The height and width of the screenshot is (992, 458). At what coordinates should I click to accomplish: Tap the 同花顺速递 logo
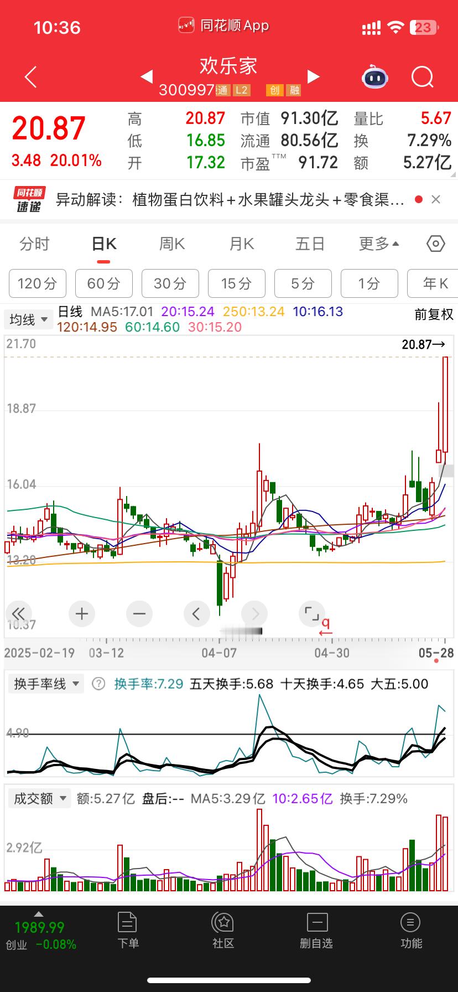coord(29,199)
